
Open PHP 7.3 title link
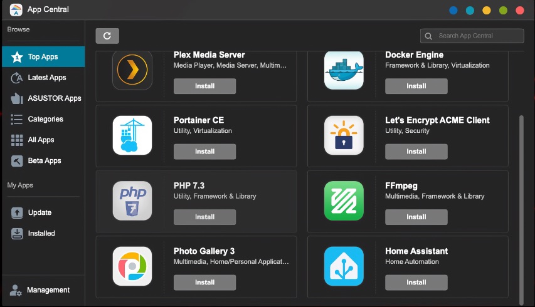(189, 185)
